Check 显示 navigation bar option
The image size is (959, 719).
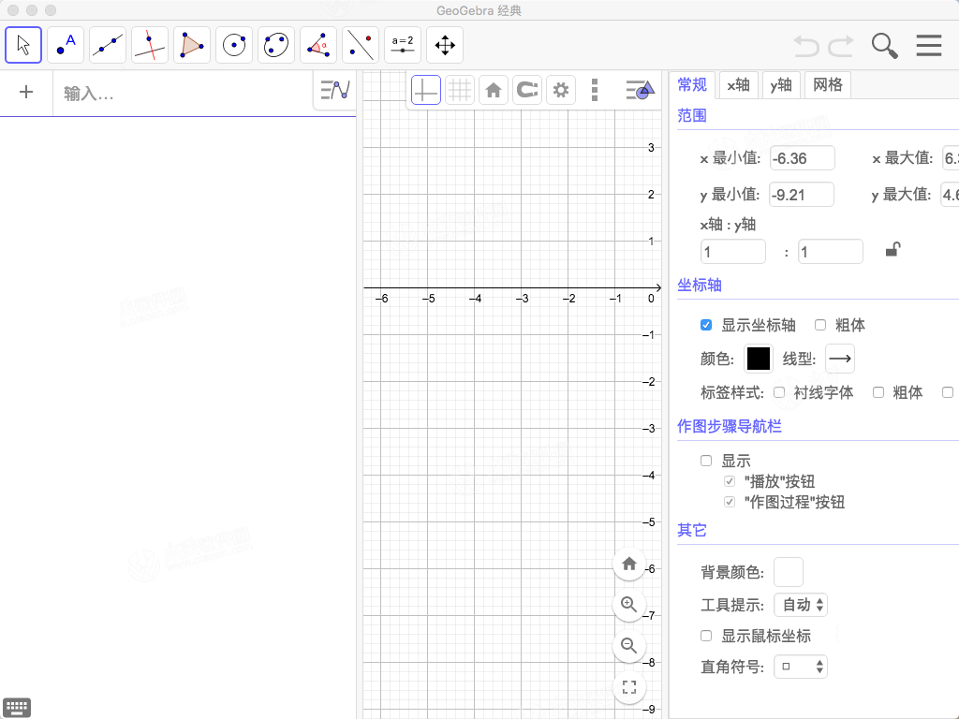coord(706,461)
